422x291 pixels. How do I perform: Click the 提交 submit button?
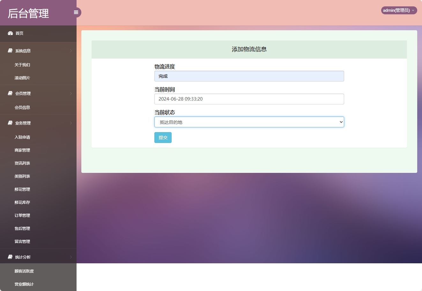pyautogui.click(x=163, y=138)
